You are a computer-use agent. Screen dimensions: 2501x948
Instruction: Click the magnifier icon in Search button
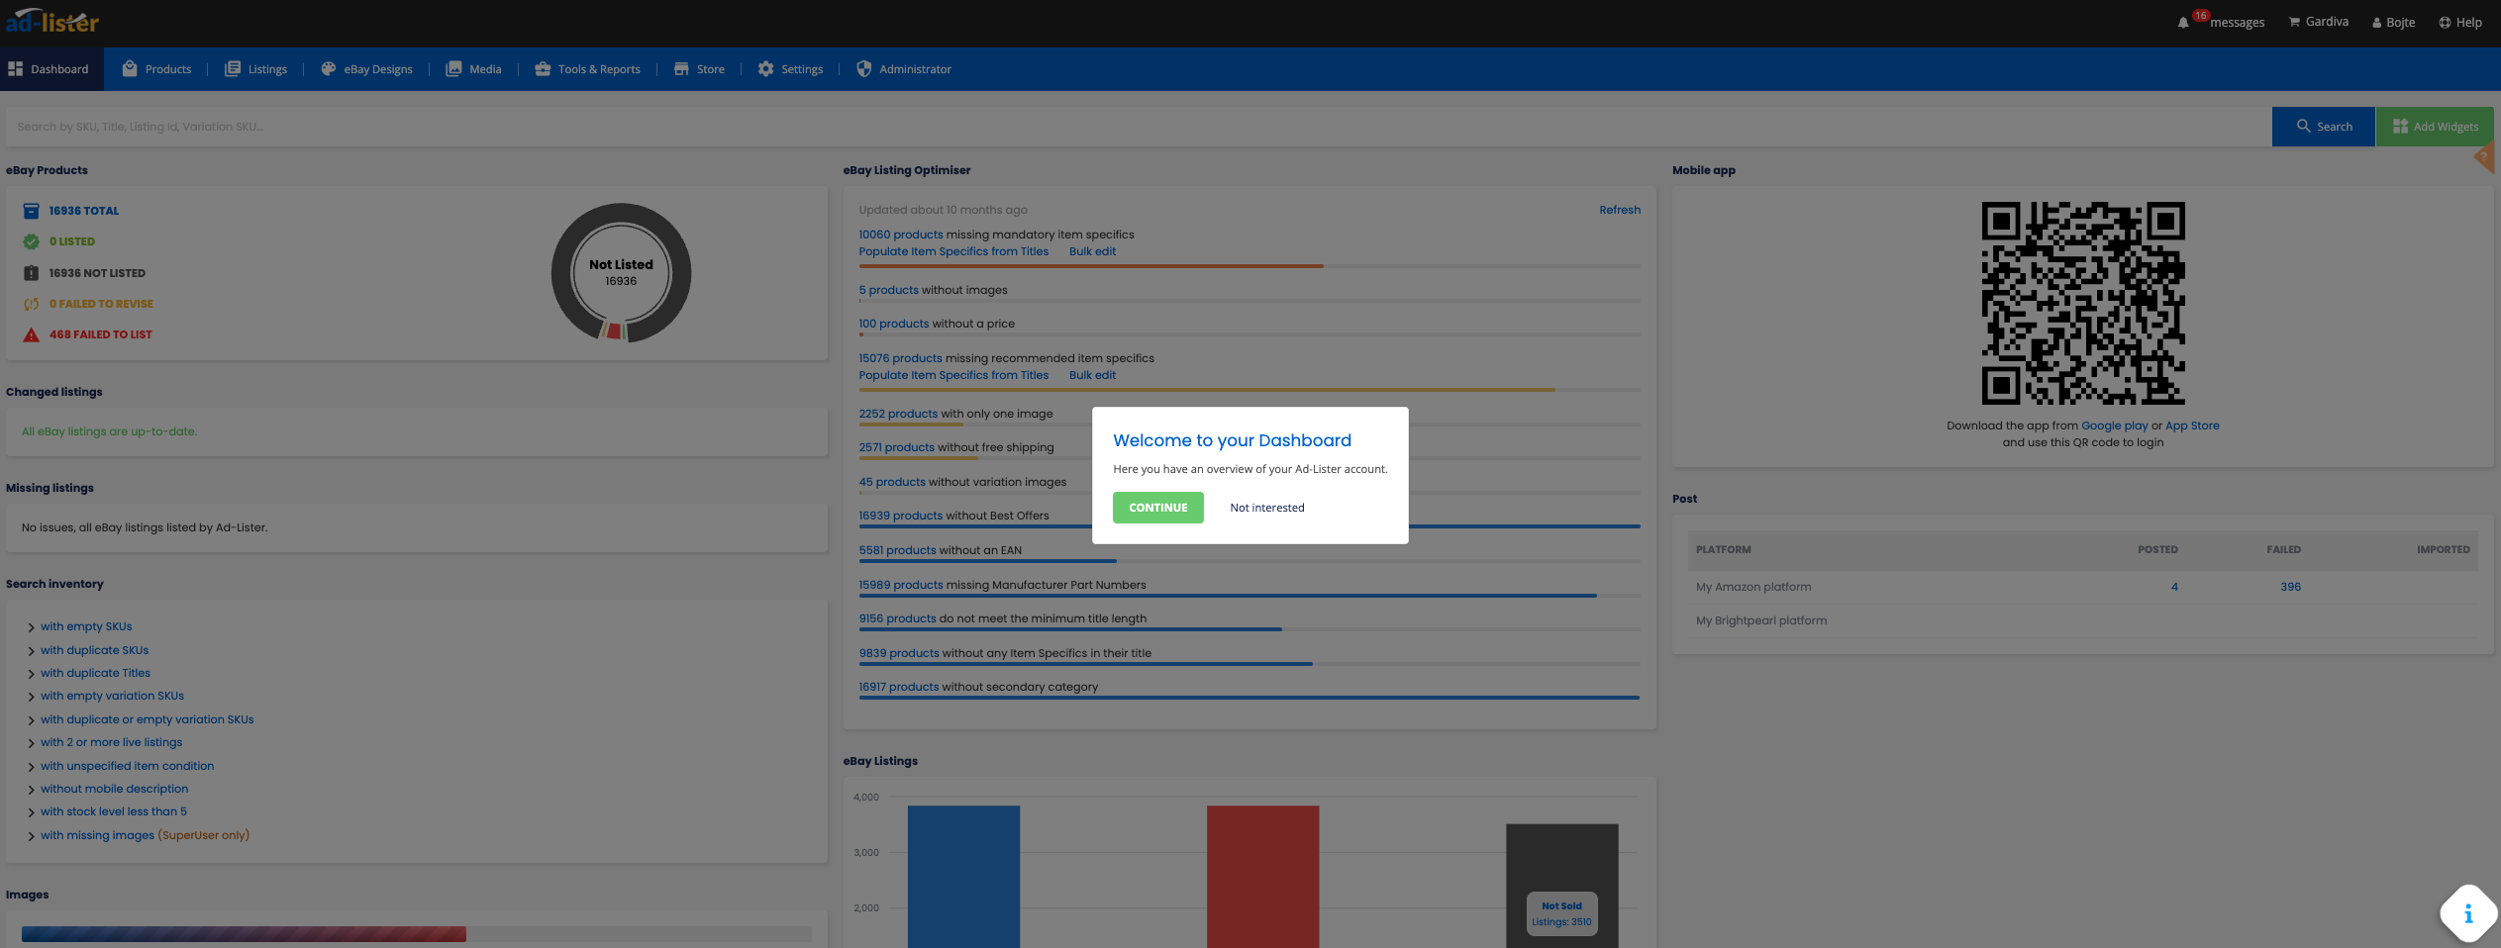2304,127
